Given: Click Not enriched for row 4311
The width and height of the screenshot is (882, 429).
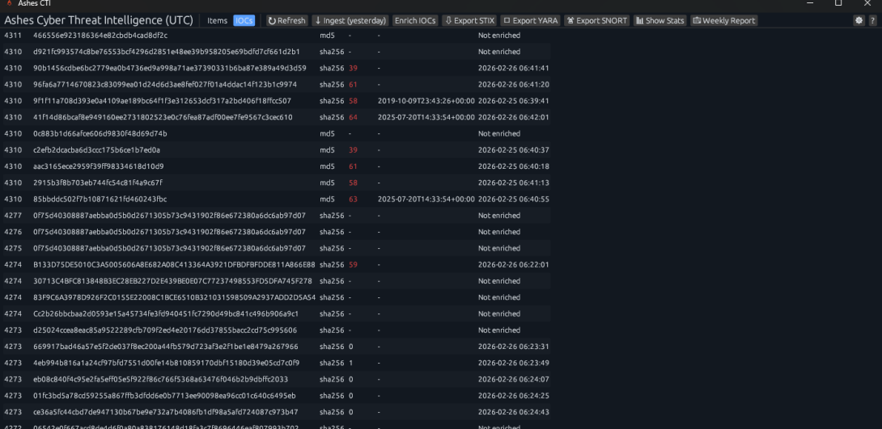Looking at the screenshot, I should pyautogui.click(x=499, y=36).
